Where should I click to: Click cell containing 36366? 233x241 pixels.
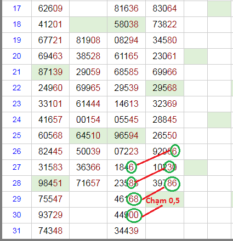[88, 167]
